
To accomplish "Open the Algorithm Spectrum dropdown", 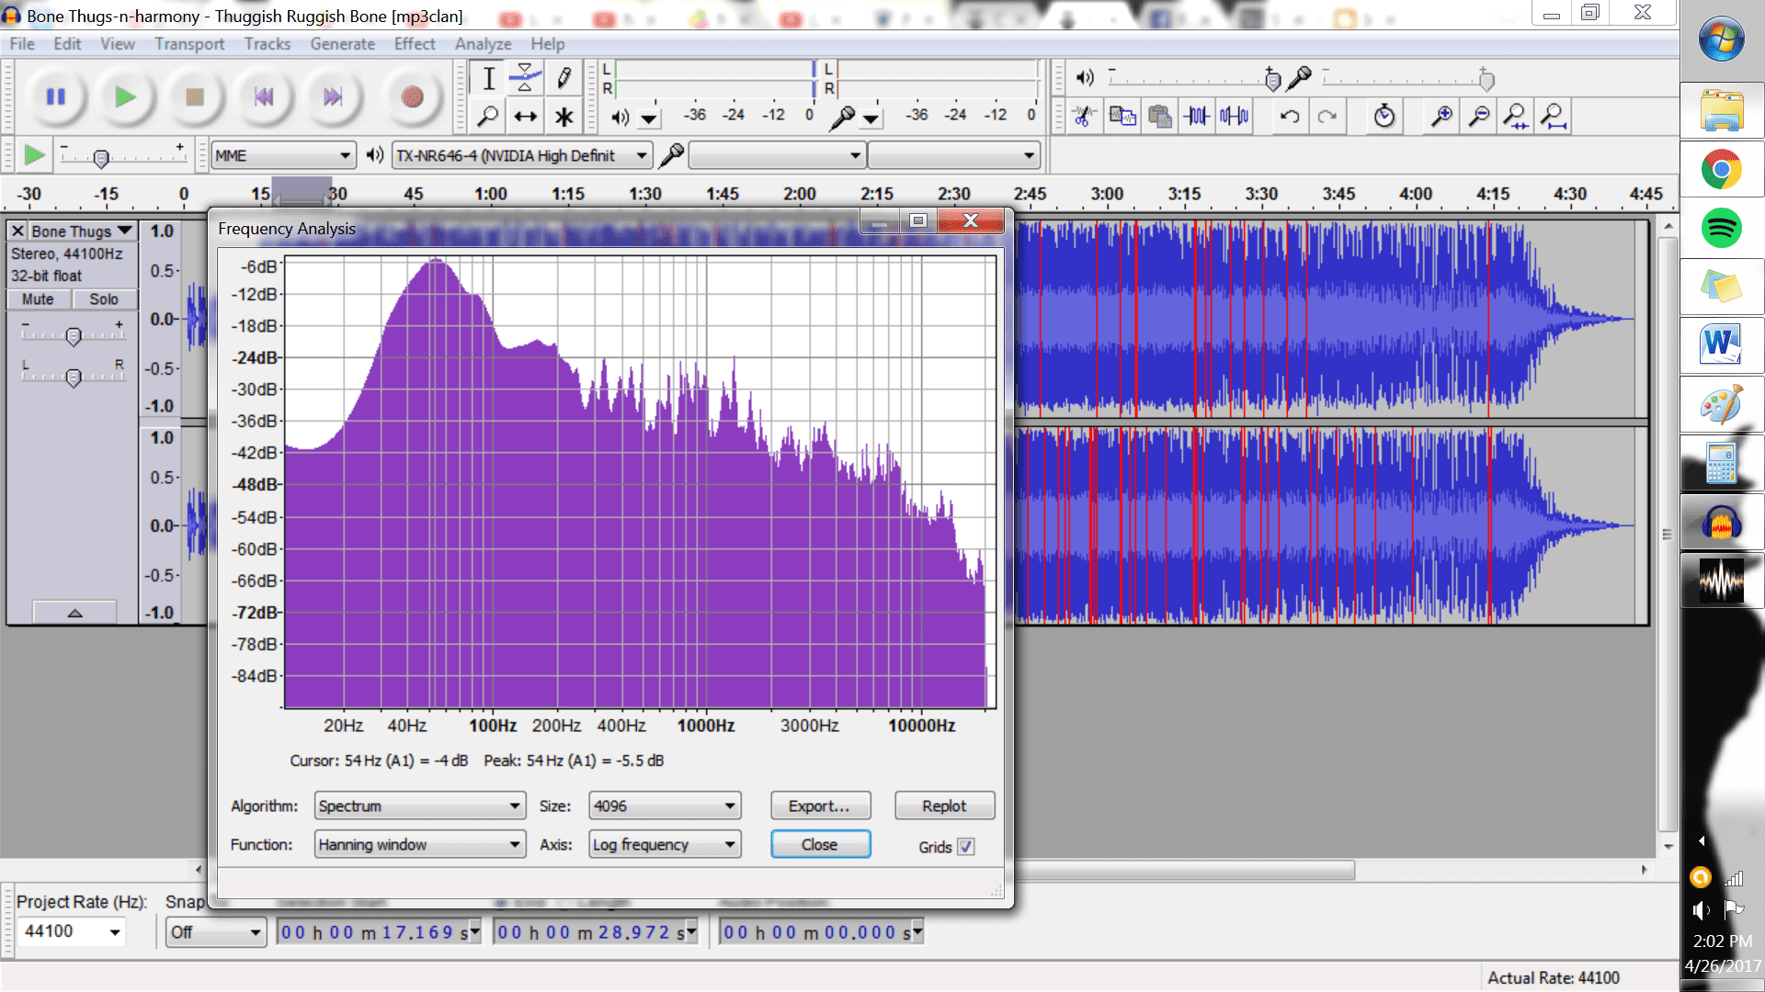I will (x=420, y=806).
